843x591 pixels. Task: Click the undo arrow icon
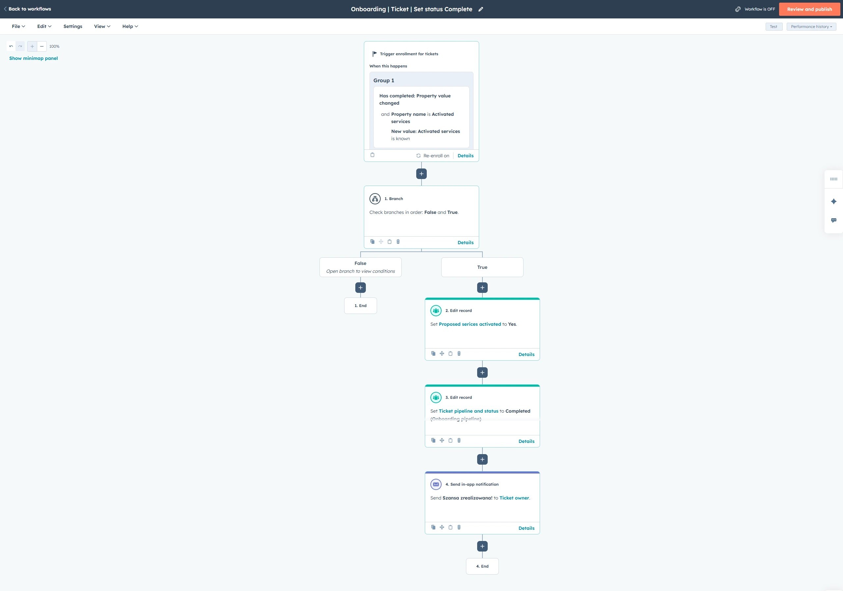click(11, 46)
